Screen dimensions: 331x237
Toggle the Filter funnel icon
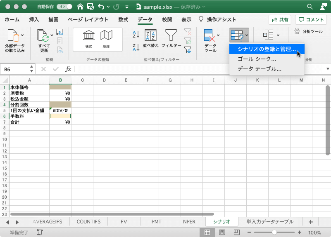click(x=171, y=35)
